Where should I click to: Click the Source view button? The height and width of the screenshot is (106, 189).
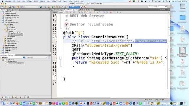click(55, 12)
